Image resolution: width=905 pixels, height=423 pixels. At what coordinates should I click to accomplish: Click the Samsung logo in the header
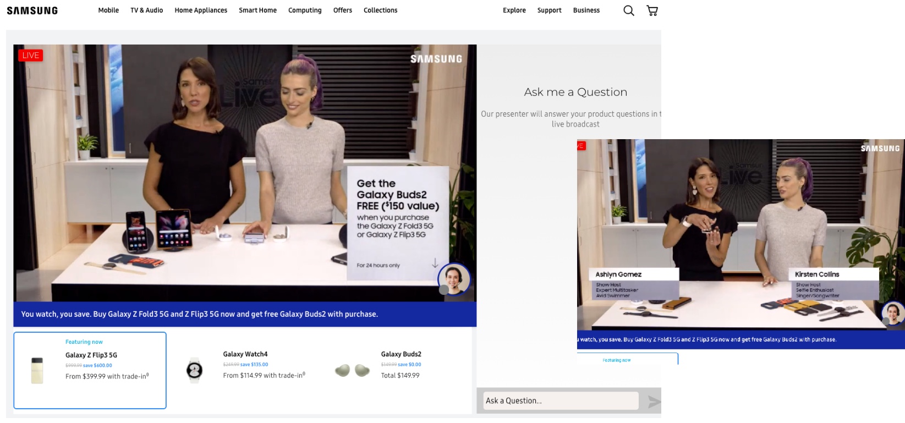(x=32, y=10)
